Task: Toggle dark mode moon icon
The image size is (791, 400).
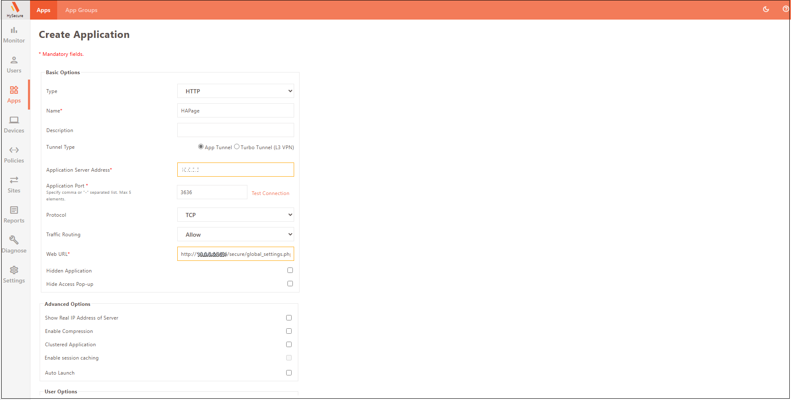Action: tap(766, 9)
